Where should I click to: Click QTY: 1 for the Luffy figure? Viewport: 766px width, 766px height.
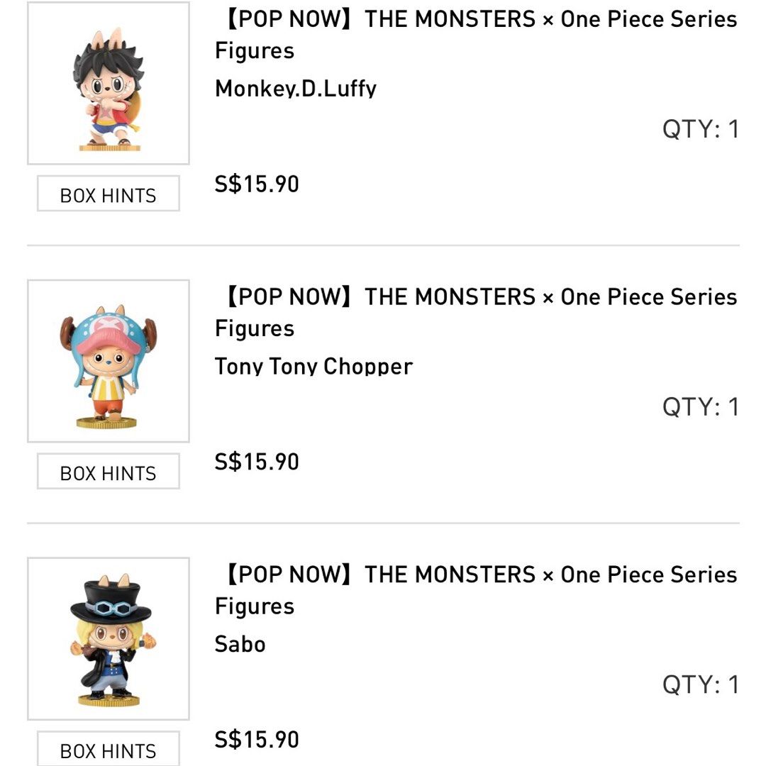click(x=700, y=129)
